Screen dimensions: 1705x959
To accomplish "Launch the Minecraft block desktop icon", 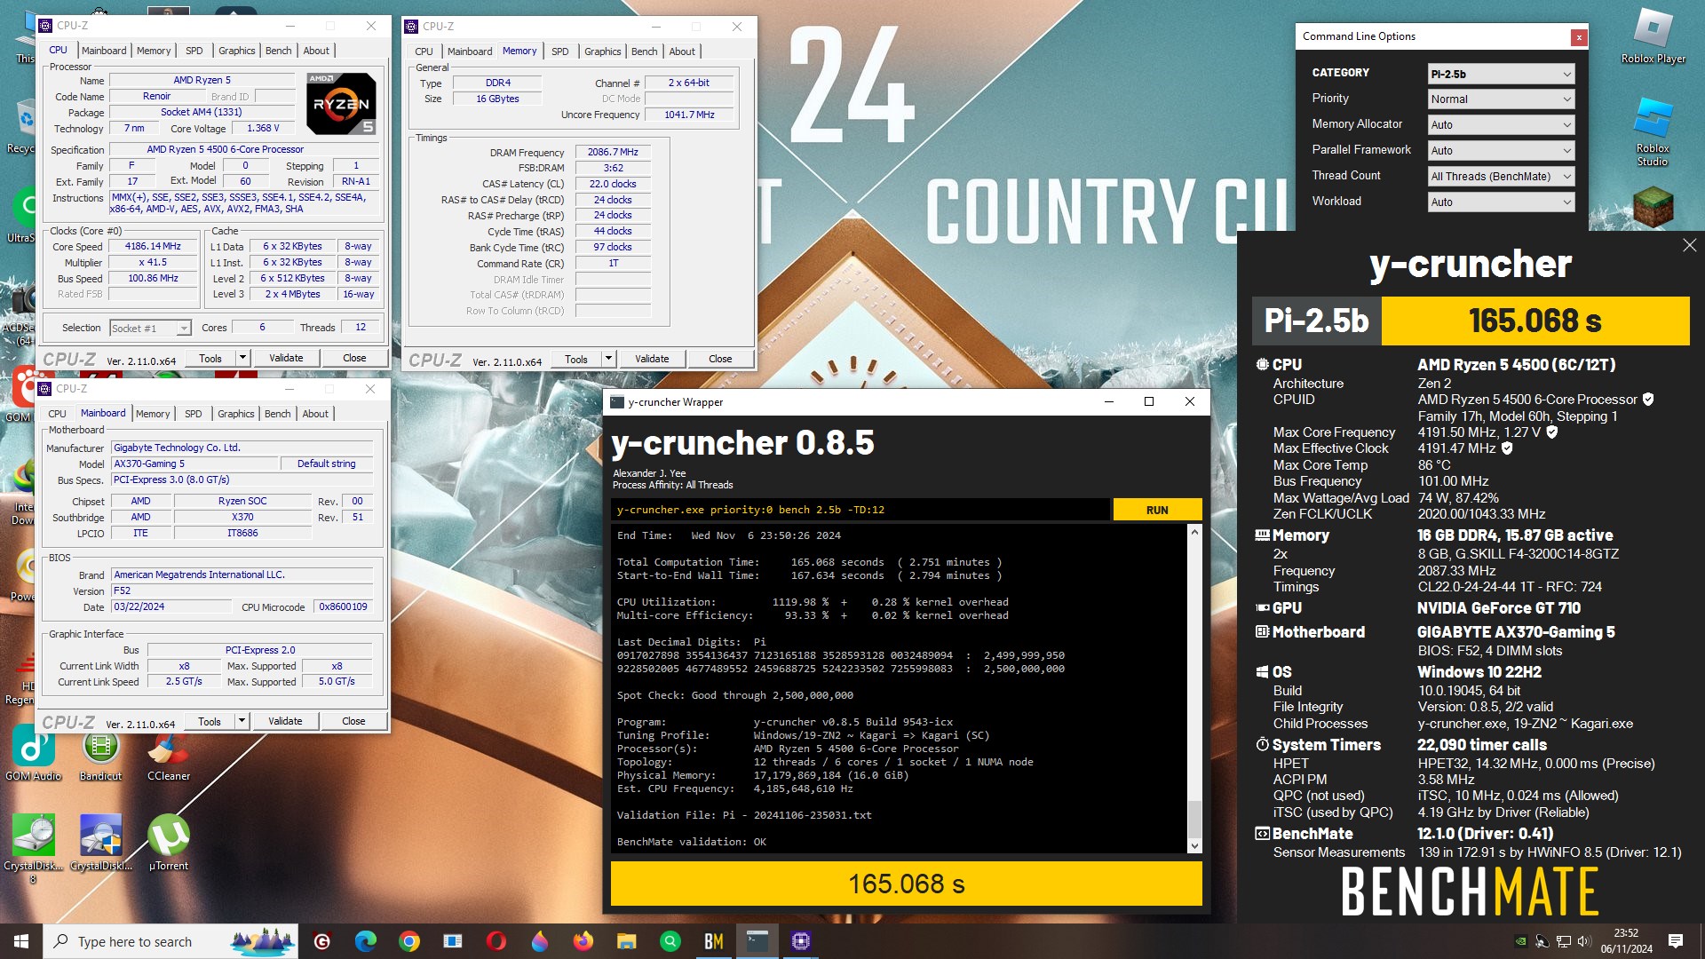I will (x=1653, y=206).
